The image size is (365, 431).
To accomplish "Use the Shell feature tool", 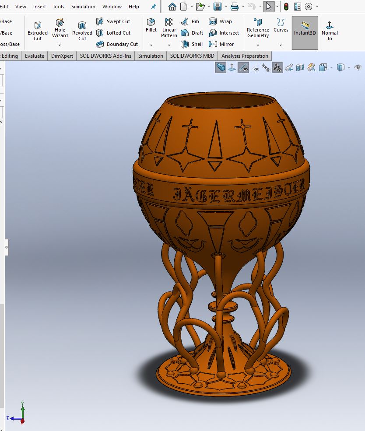I will coord(192,44).
